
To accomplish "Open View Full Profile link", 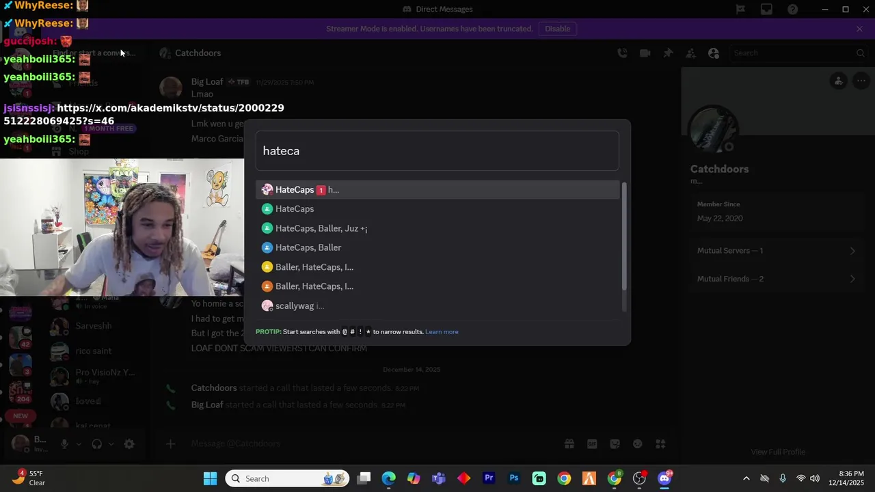I will coord(778,452).
